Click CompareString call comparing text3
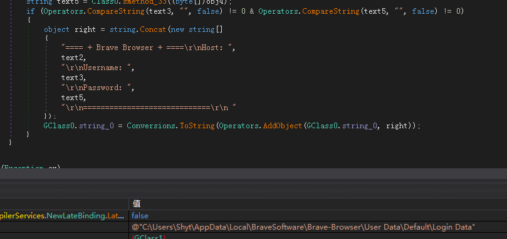 tap(116, 11)
